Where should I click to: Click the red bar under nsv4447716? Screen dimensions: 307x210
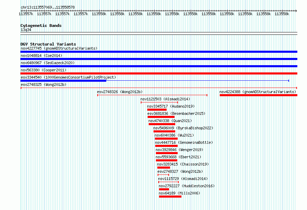166,146
